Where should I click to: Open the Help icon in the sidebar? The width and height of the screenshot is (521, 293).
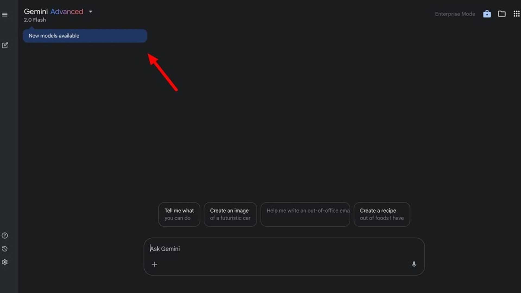(x=5, y=235)
